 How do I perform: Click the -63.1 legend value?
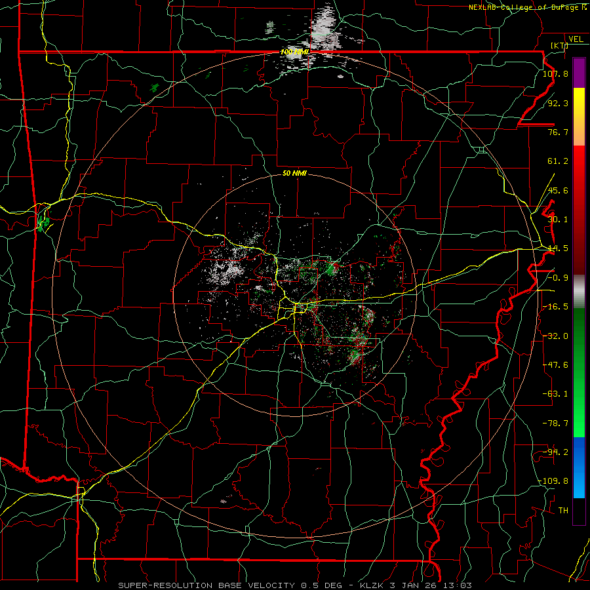555,394
